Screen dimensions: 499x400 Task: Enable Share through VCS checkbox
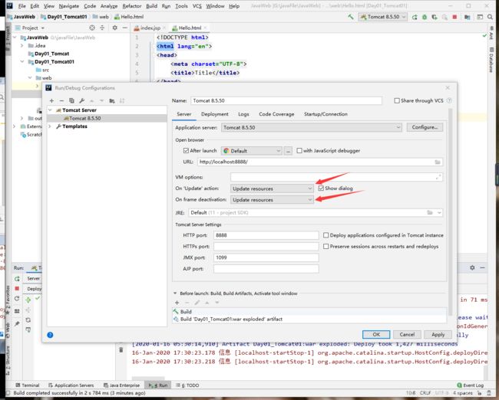(x=397, y=100)
